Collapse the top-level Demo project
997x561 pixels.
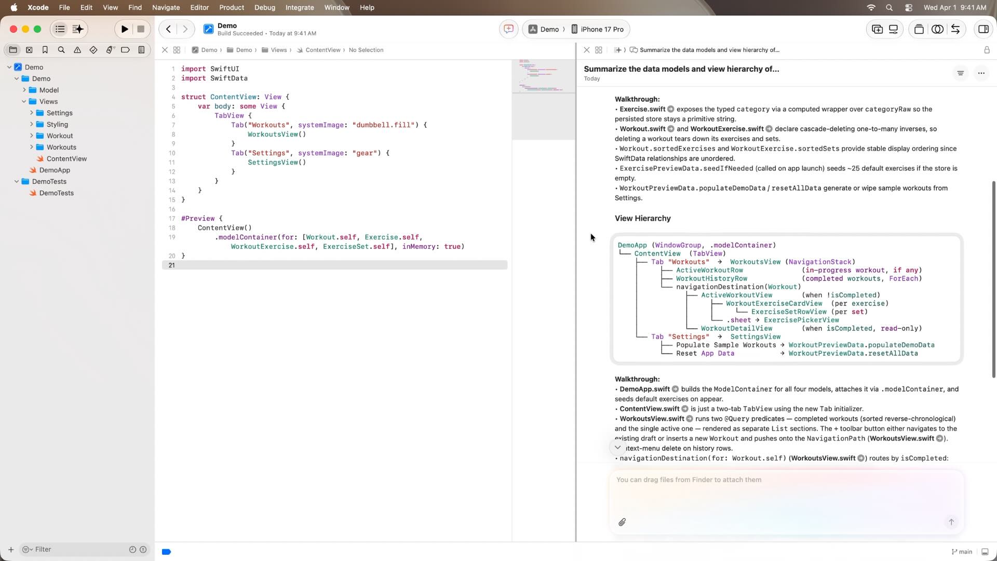point(9,67)
